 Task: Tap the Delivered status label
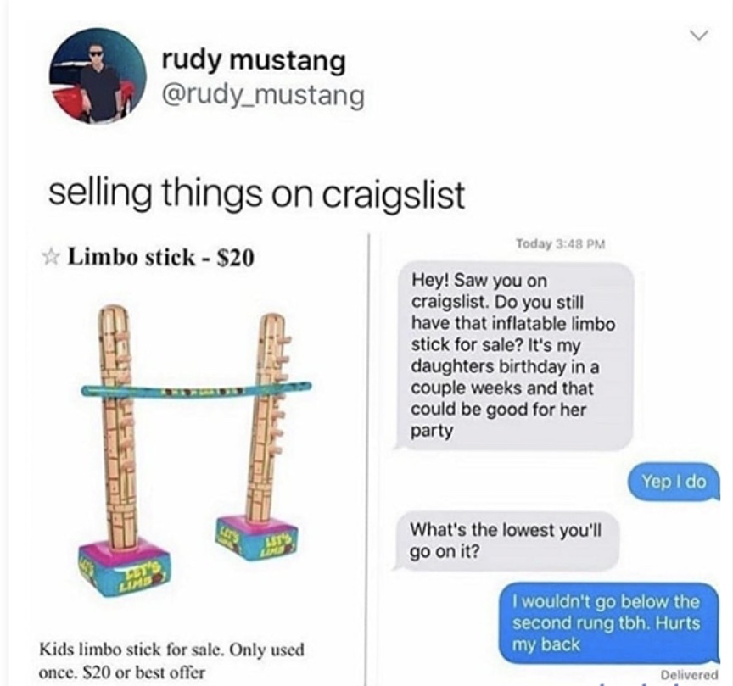tap(690, 674)
